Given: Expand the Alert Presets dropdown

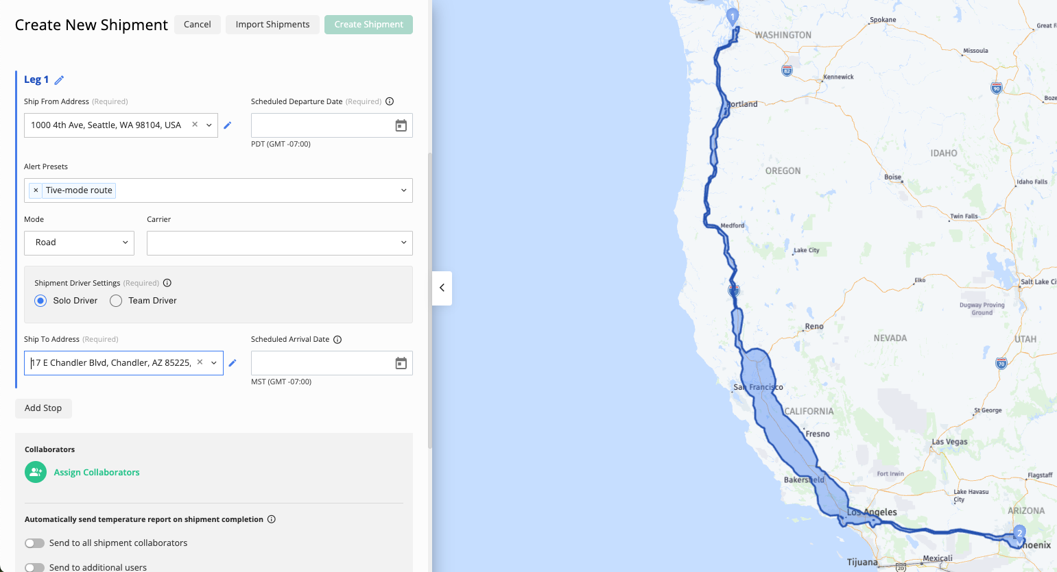Looking at the screenshot, I should [404, 190].
